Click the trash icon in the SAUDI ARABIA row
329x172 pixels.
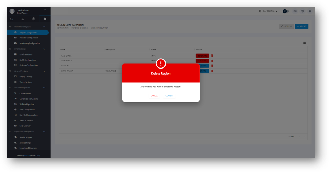pyautogui.click(x=212, y=71)
